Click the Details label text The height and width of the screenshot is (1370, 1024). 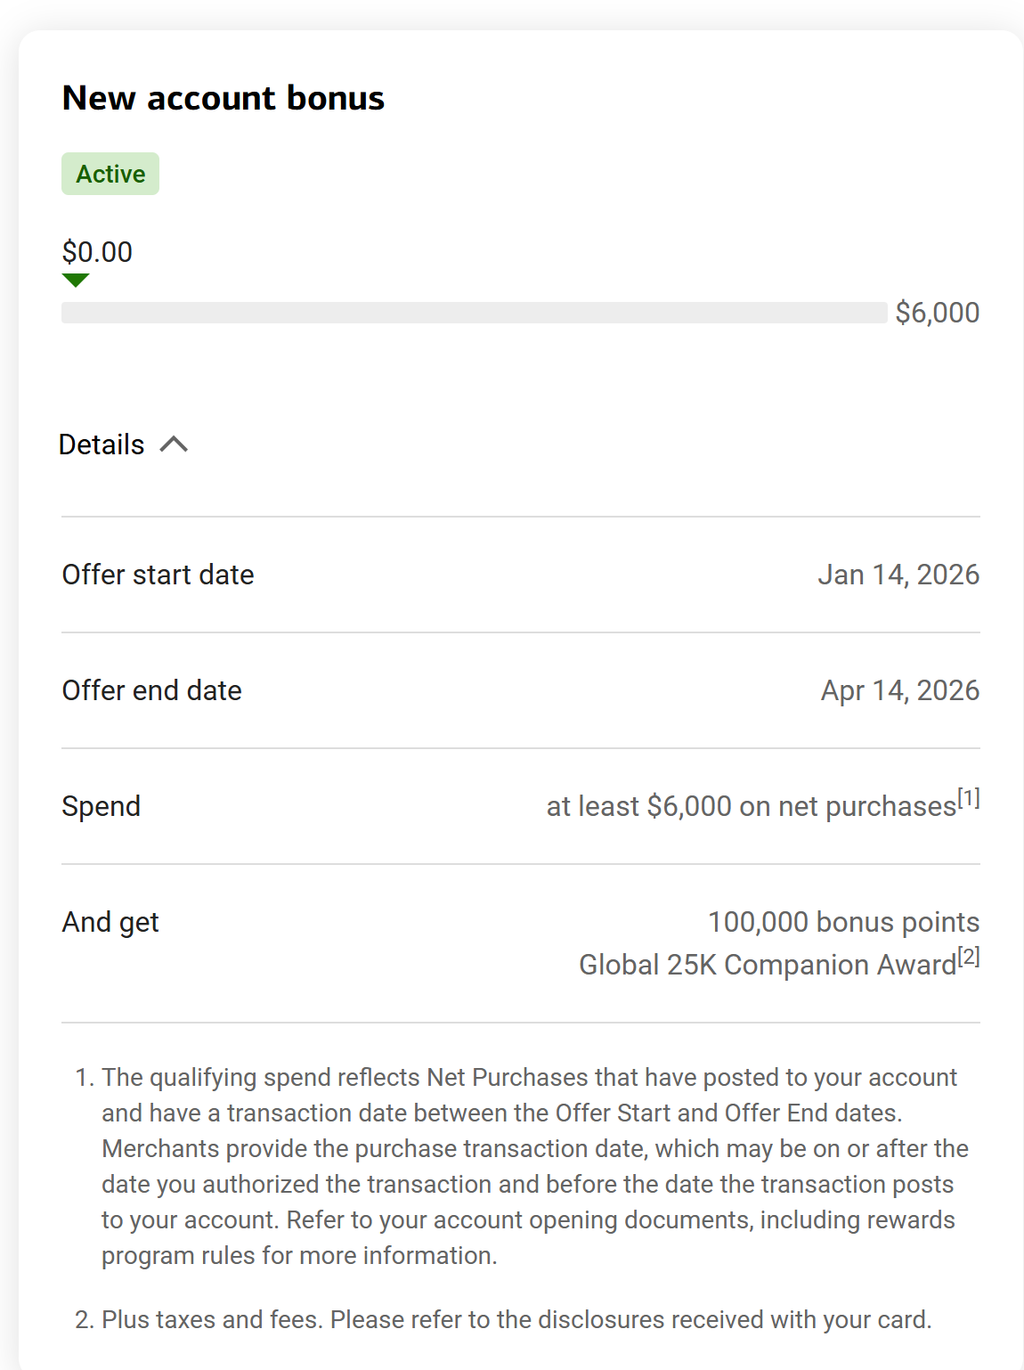click(102, 444)
